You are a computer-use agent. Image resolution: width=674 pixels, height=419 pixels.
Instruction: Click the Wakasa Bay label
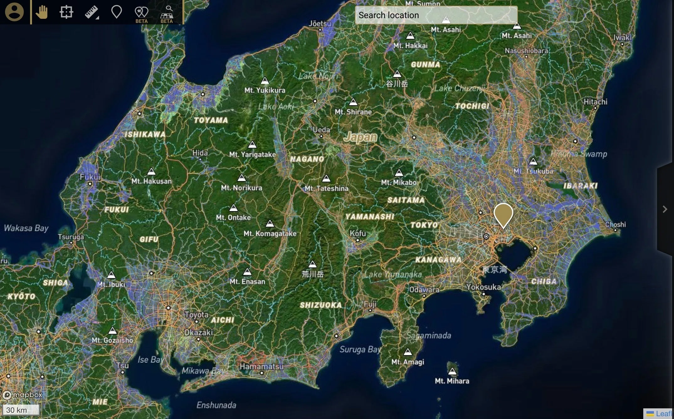(26, 228)
